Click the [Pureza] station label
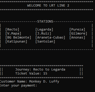The image size is (95, 92). [77, 29]
